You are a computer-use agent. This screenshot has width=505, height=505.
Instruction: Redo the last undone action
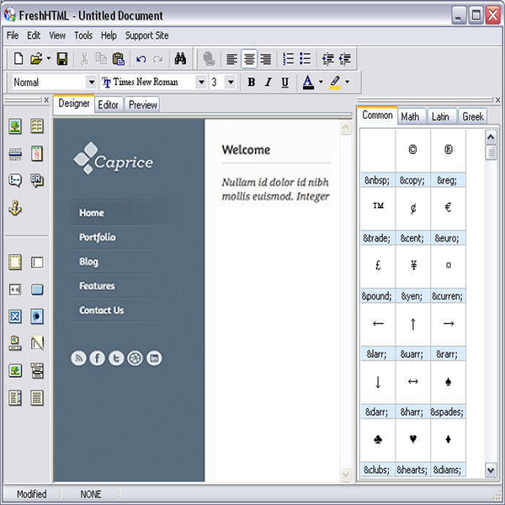click(158, 59)
